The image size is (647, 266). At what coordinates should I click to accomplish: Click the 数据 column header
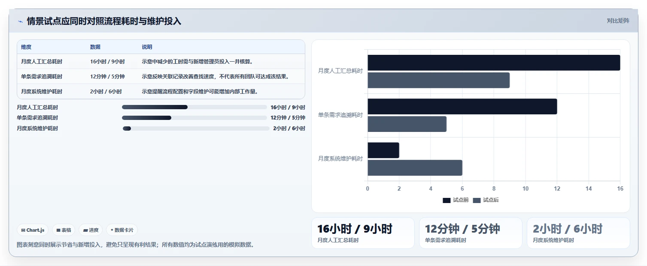pyautogui.click(x=95, y=47)
